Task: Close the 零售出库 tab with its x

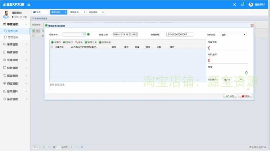Action: (66, 12)
